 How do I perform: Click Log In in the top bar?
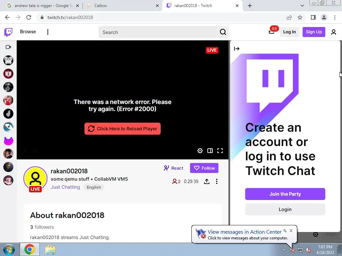290,32
